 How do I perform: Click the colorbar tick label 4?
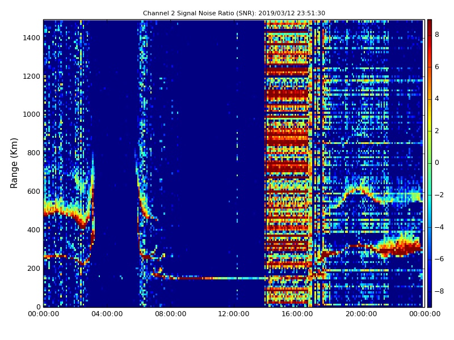437,99
